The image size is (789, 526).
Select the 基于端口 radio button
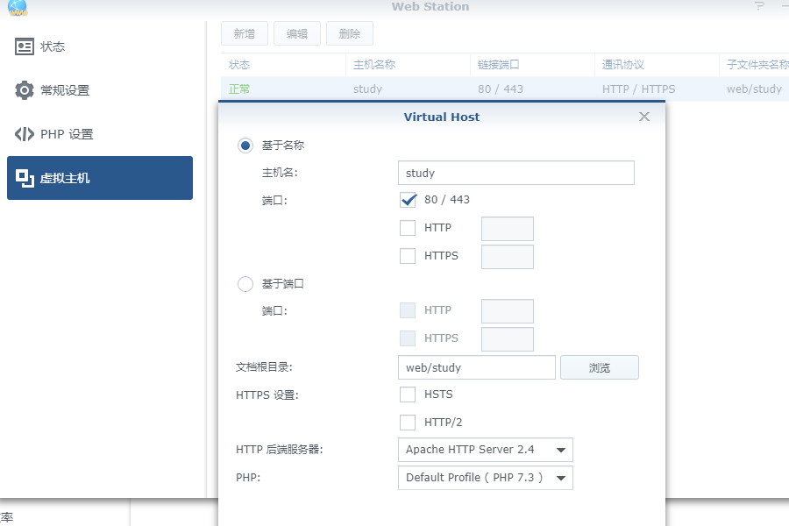[245, 283]
